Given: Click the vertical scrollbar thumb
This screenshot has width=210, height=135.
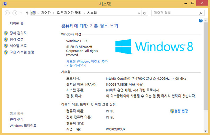Looking at the screenshot, I should click(206, 66).
